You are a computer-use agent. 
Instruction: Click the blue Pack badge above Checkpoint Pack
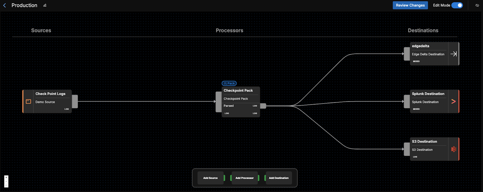229,83
